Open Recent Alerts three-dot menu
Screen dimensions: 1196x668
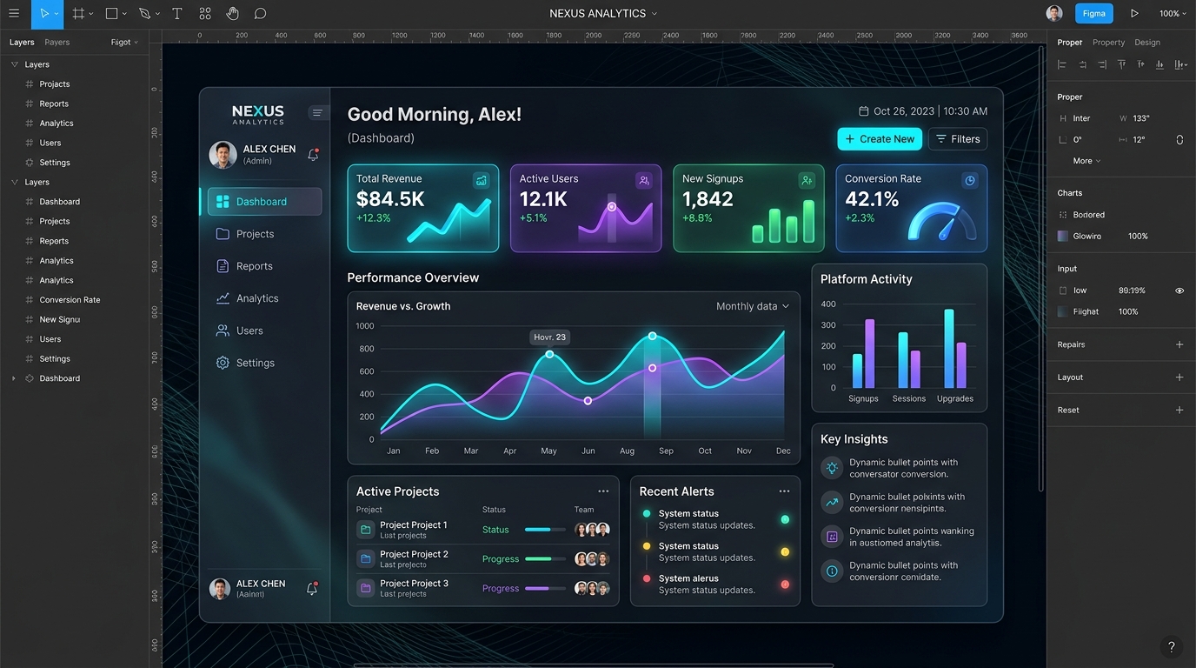tap(784, 491)
